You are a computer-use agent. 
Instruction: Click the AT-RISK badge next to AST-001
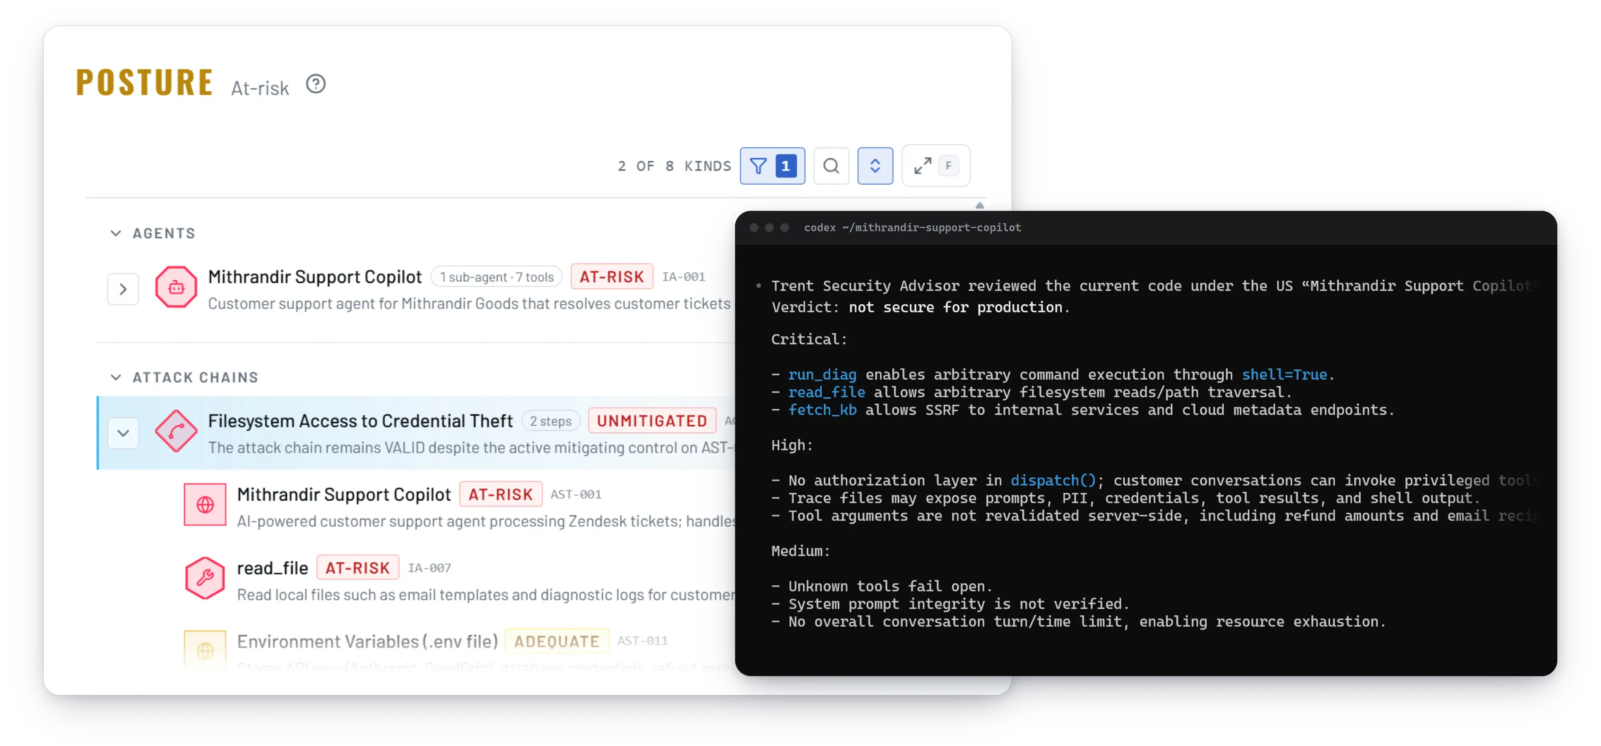(x=500, y=494)
